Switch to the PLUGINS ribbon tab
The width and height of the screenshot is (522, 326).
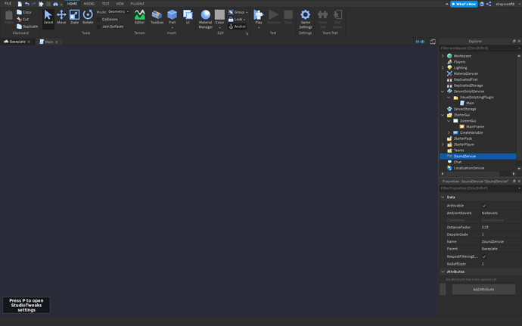click(x=138, y=4)
